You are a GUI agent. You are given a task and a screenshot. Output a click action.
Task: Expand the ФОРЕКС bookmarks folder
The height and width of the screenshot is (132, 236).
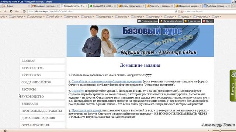click(x=185, y=17)
